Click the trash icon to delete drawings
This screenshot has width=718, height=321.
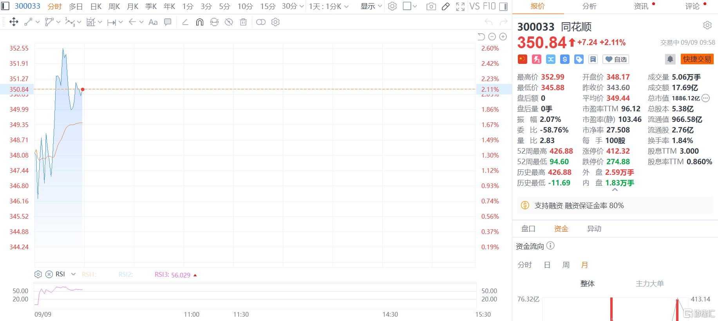pyautogui.click(x=243, y=22)
